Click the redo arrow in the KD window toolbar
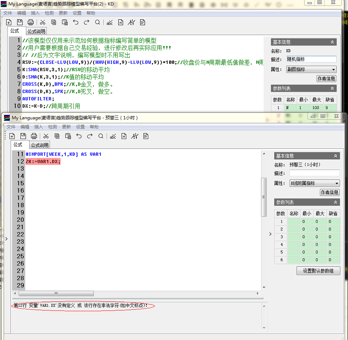 pyautogui.click(x=87, y=22)
